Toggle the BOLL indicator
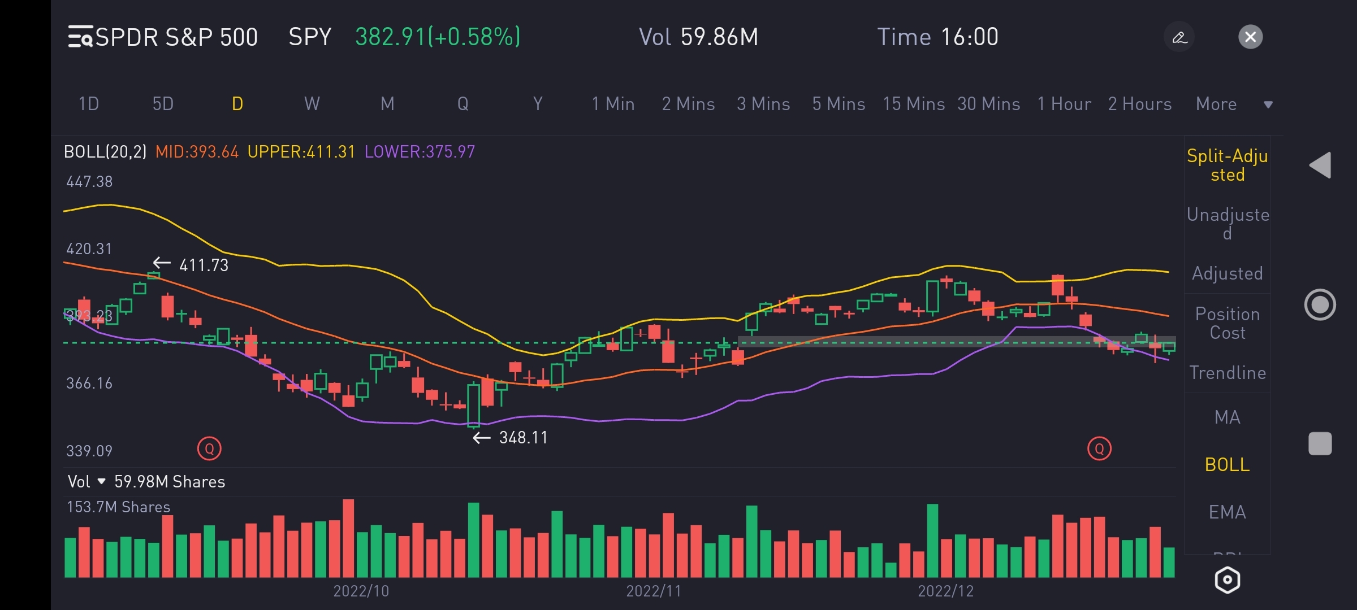The height and width of the screenshot is (610, 1357). 1227,465
